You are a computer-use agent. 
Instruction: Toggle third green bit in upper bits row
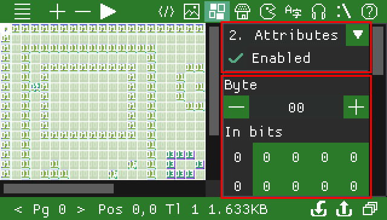click(x=325, y=157)
